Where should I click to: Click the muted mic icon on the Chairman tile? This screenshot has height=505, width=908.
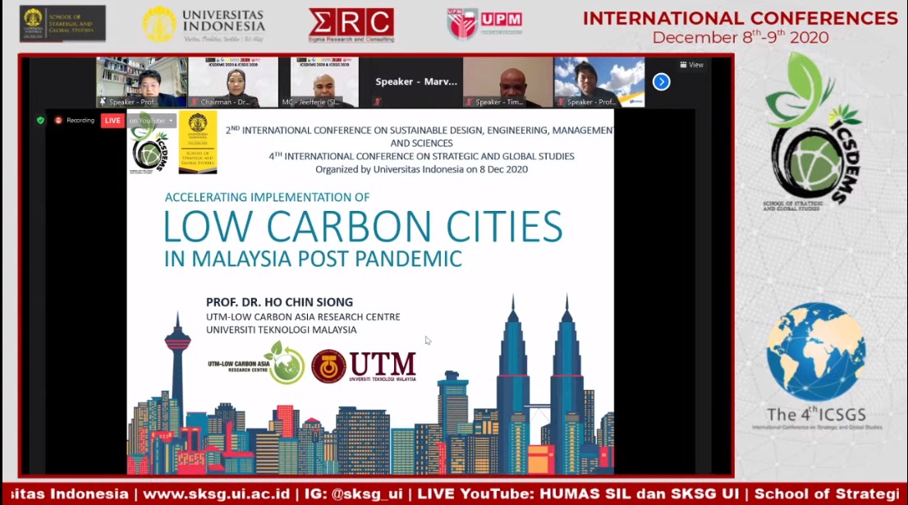[195, 102]
